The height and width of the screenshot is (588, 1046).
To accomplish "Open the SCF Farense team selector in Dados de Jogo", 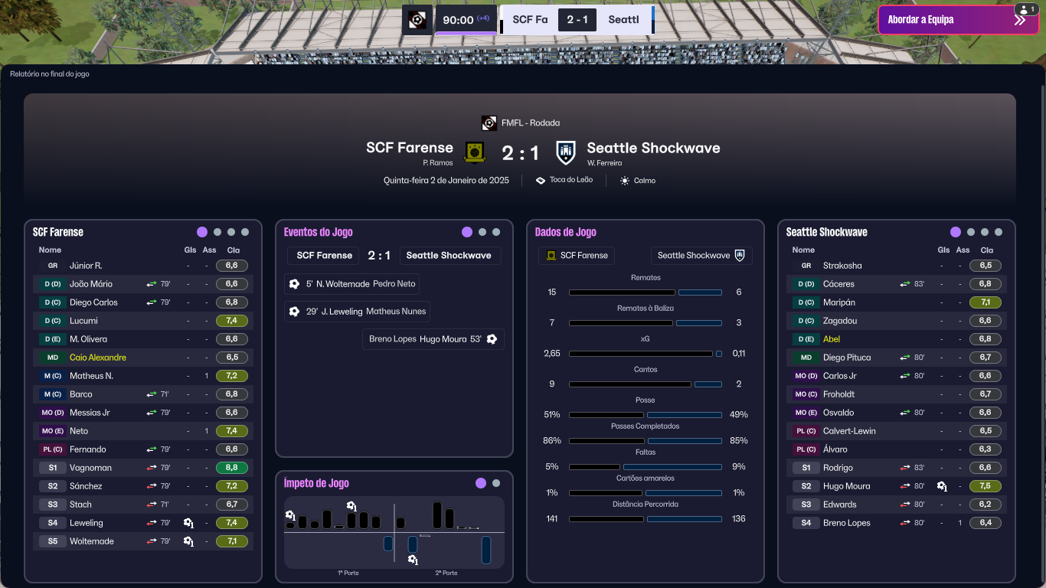I will click(x=577, y=256).
